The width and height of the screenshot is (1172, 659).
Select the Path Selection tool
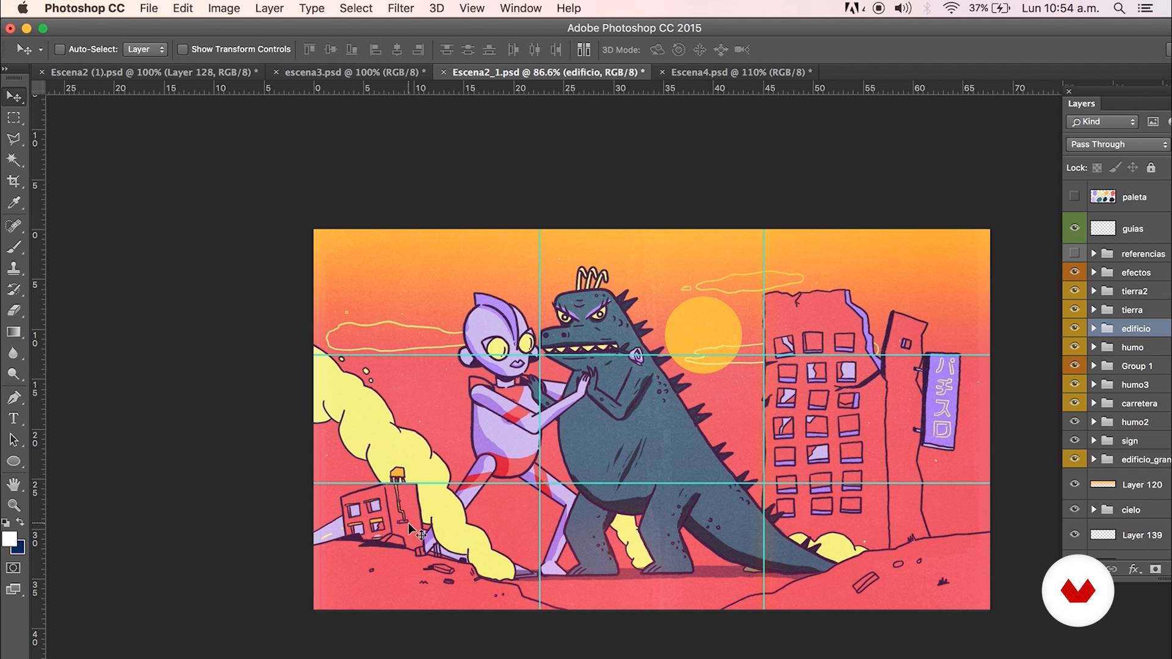click(x=13, y=440)
